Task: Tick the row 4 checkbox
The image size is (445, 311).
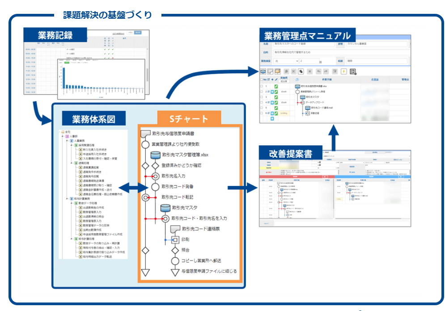Action: click(262, 102)
